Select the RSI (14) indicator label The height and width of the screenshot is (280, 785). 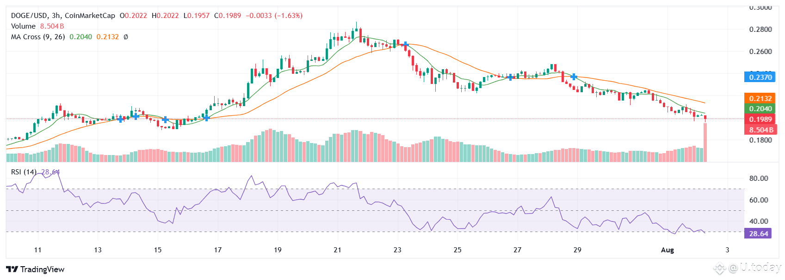pos(24,172)
